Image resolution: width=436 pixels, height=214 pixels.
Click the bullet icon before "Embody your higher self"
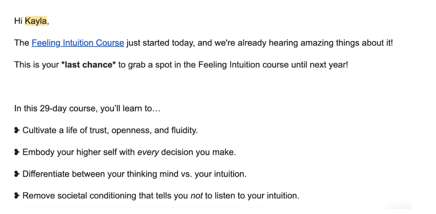click(x=17, y=152)
